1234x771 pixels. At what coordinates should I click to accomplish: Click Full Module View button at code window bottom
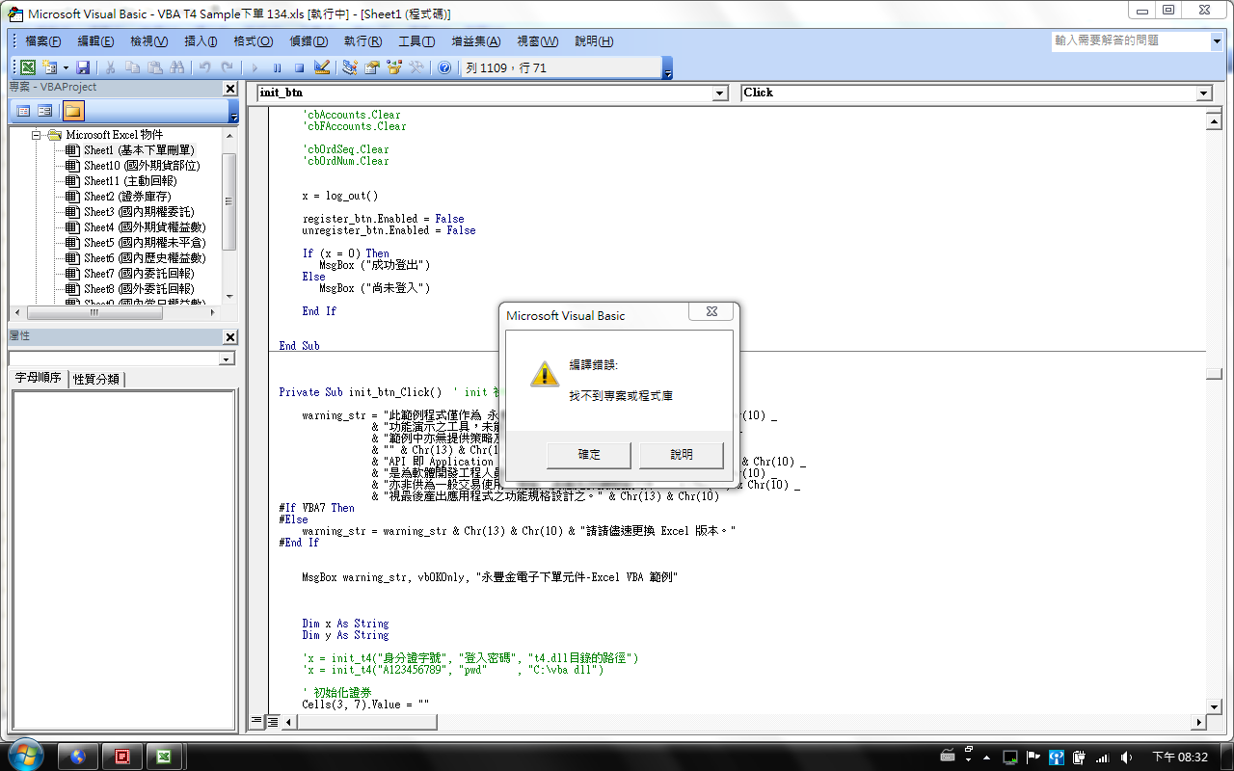point(273,721)
